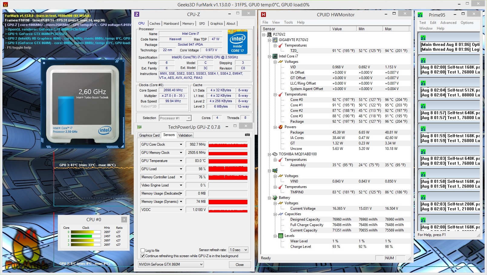Collapse the Battery node in HWMonitor
This screenshot has width=487, height=275.
point(269,198)
